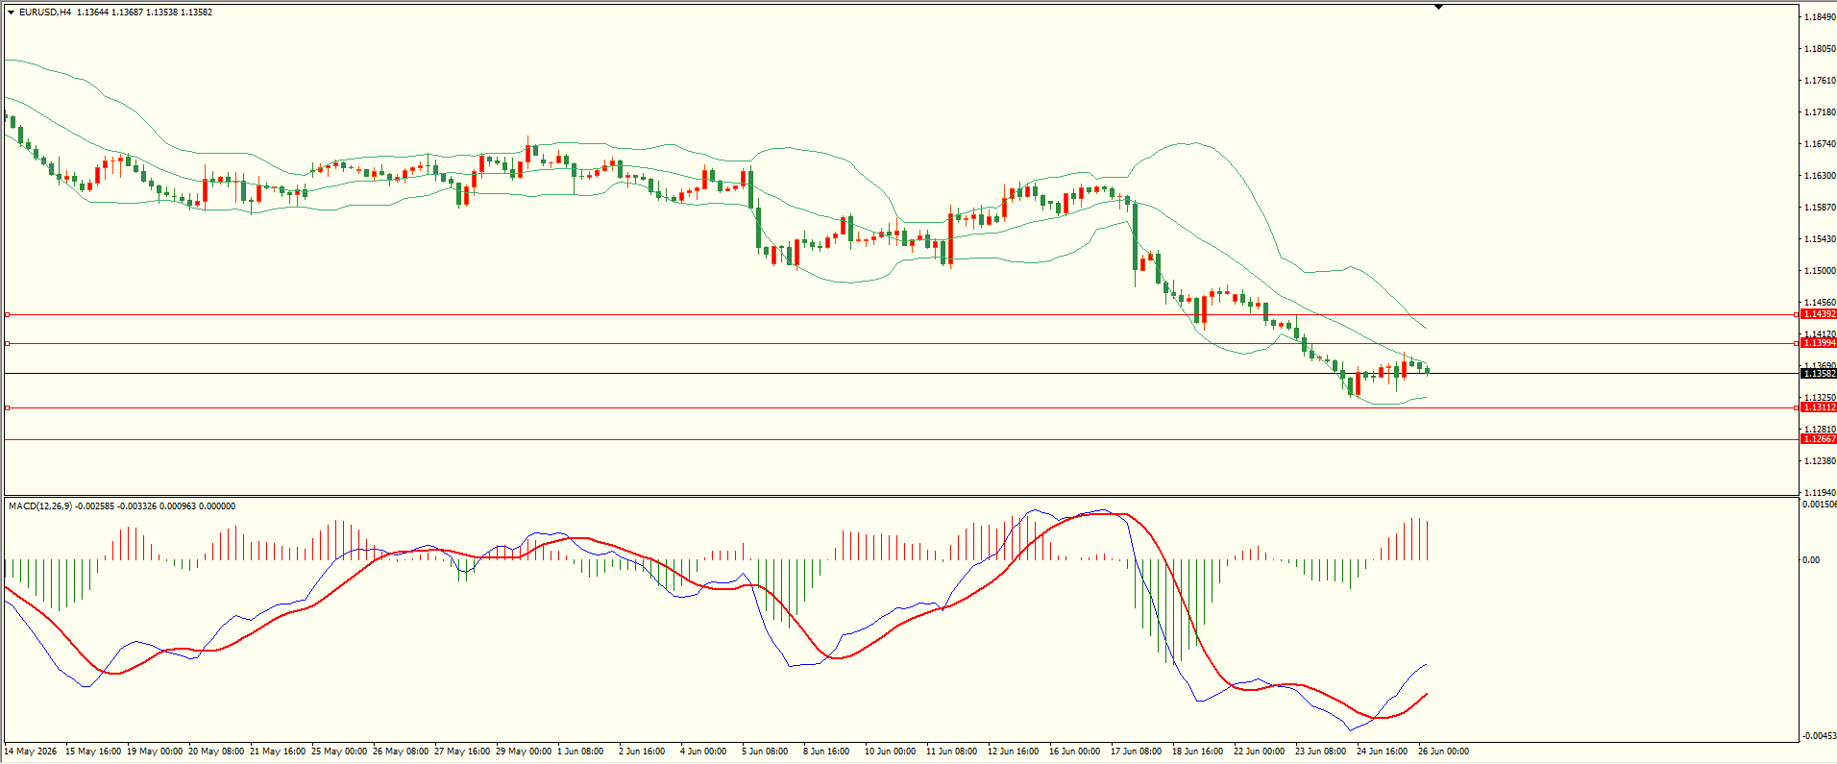The width and height of the screenshot is (1837, 764).
Task: Click the 20 May 08:00 time label
Action: 216,752
